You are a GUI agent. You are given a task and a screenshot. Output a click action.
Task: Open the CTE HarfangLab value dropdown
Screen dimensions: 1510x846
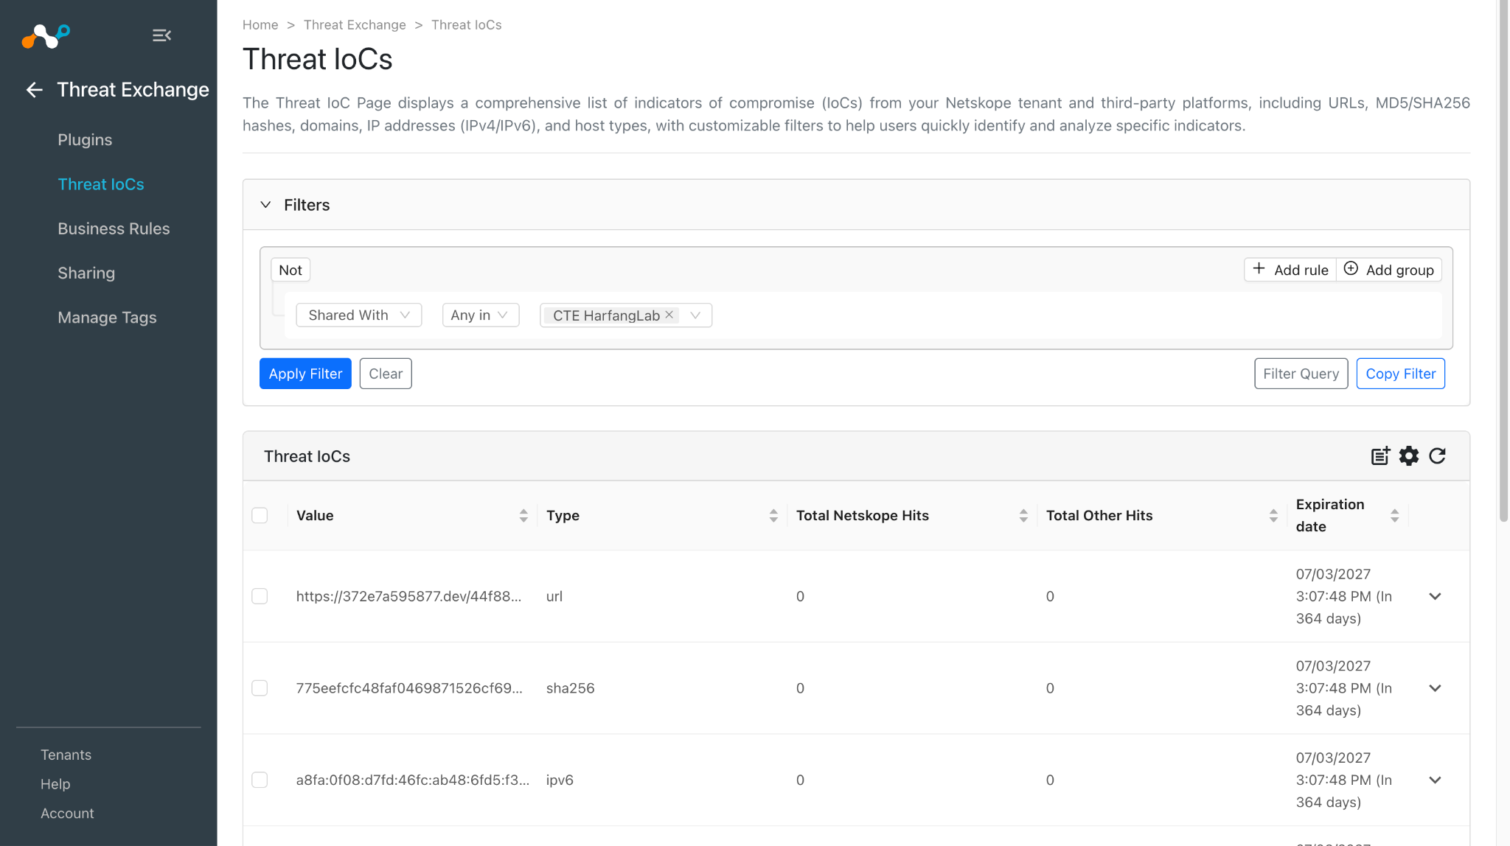695,315
